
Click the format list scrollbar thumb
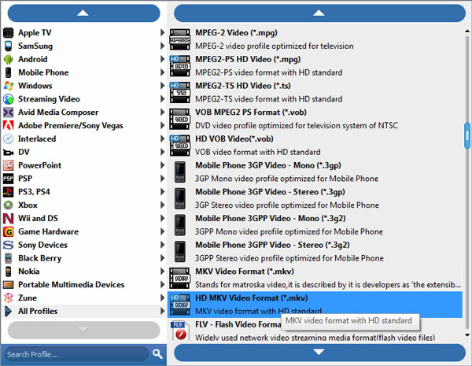467,135
